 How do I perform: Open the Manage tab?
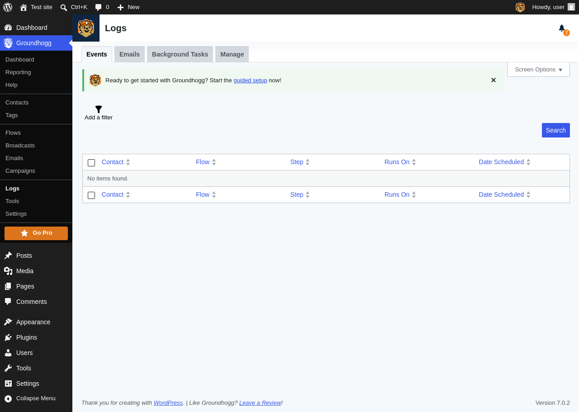(232, 54)
